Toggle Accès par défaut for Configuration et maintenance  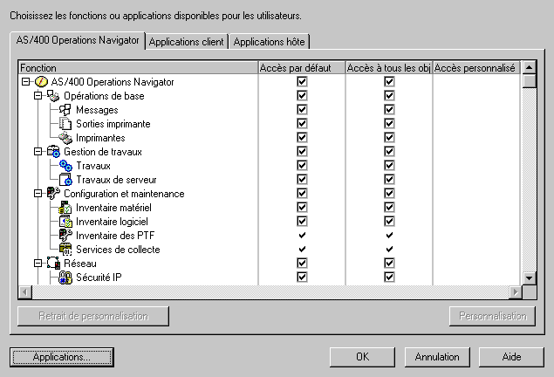[302, 193]
